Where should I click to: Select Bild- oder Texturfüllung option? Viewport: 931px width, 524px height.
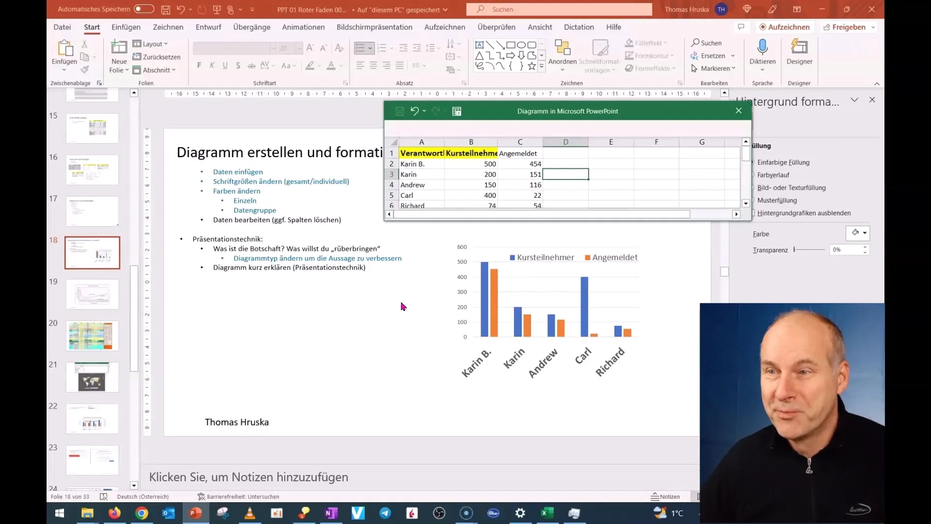(791, 188)
